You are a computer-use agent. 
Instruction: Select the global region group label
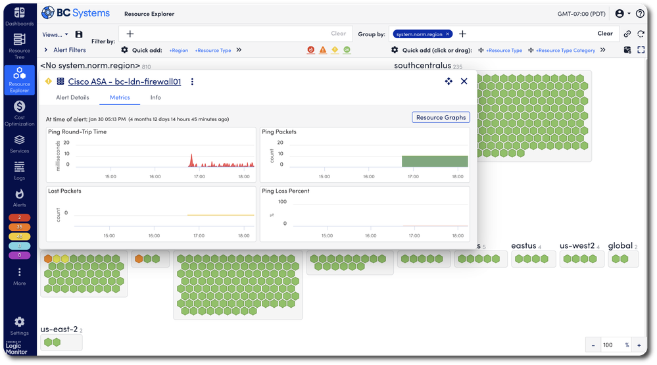coord(620,246)
